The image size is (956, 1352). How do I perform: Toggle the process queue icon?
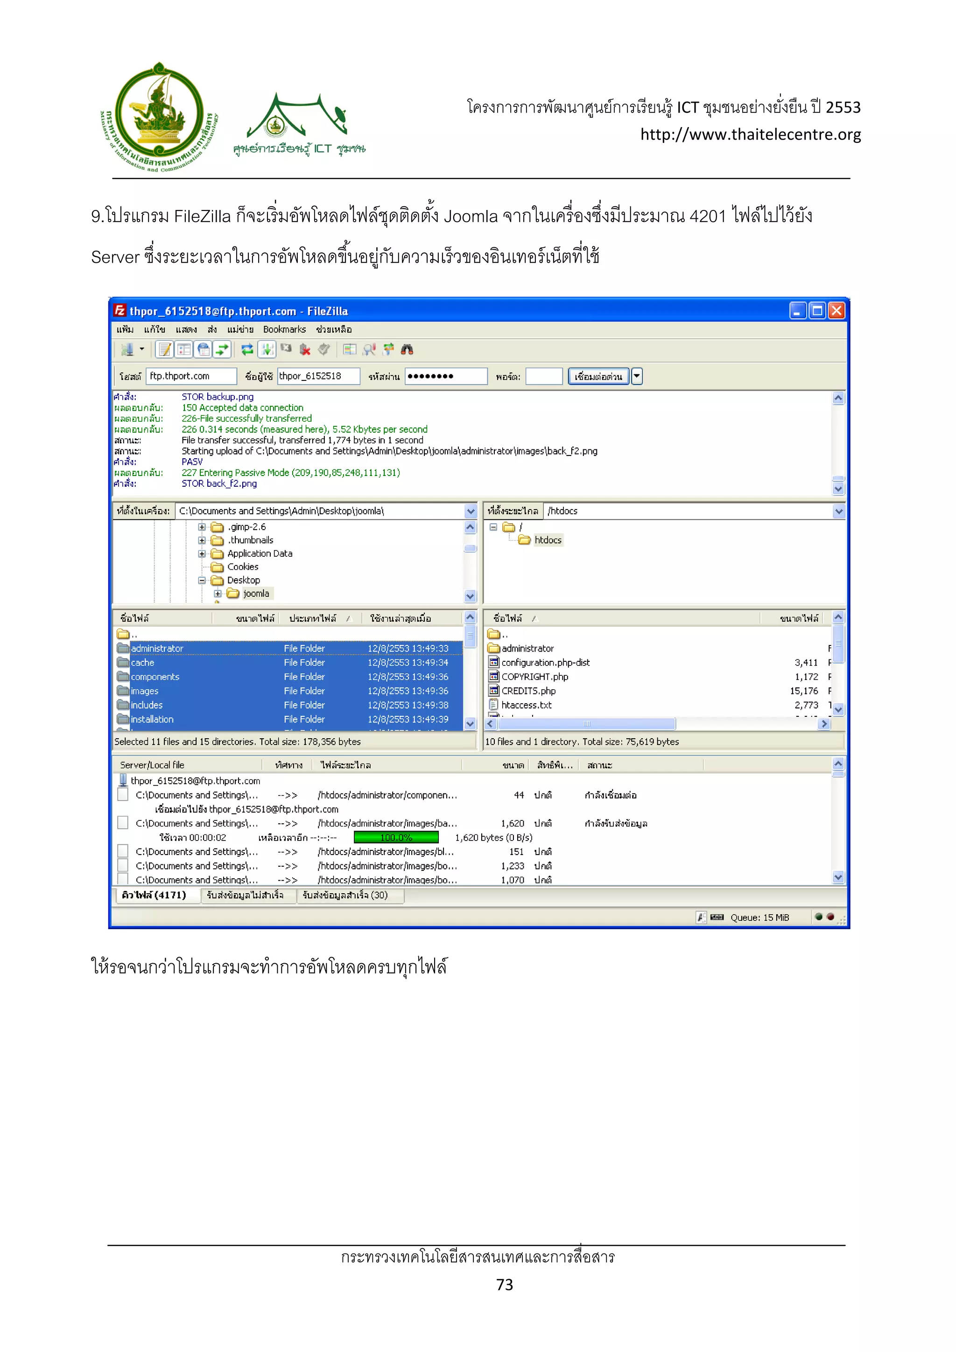(267, 350)
